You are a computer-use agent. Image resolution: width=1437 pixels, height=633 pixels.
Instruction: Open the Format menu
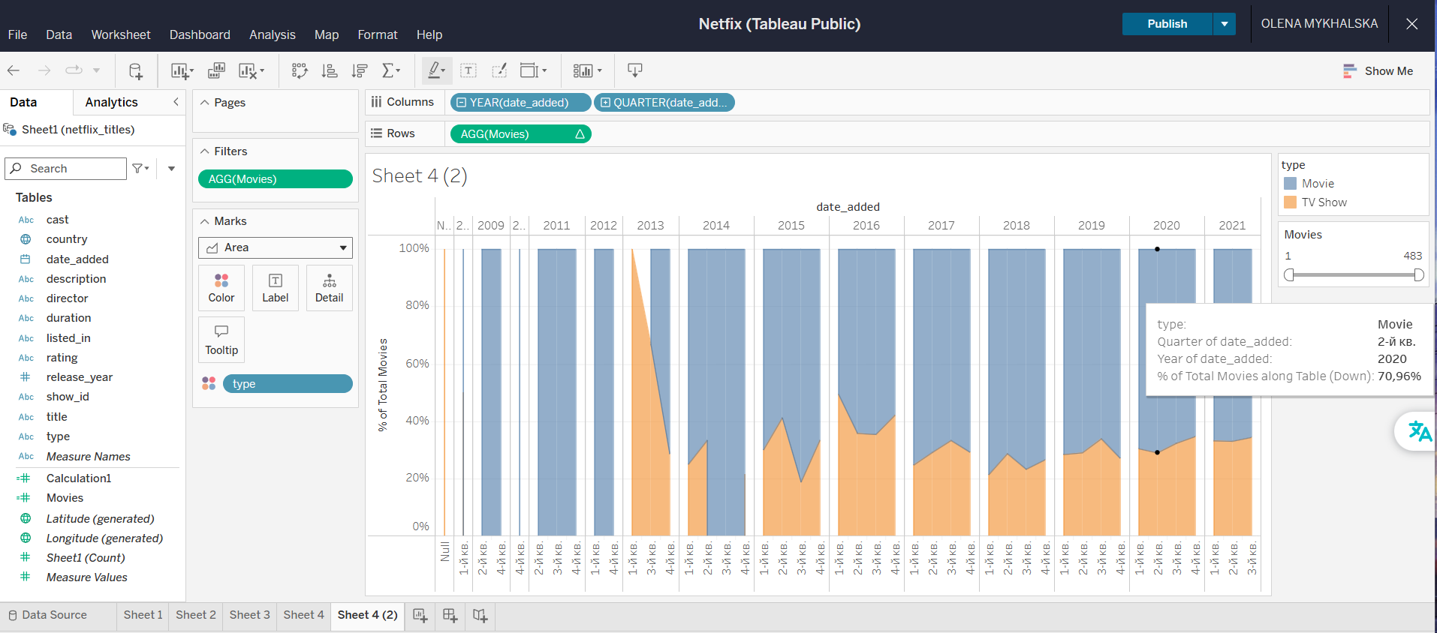[378, 34]
